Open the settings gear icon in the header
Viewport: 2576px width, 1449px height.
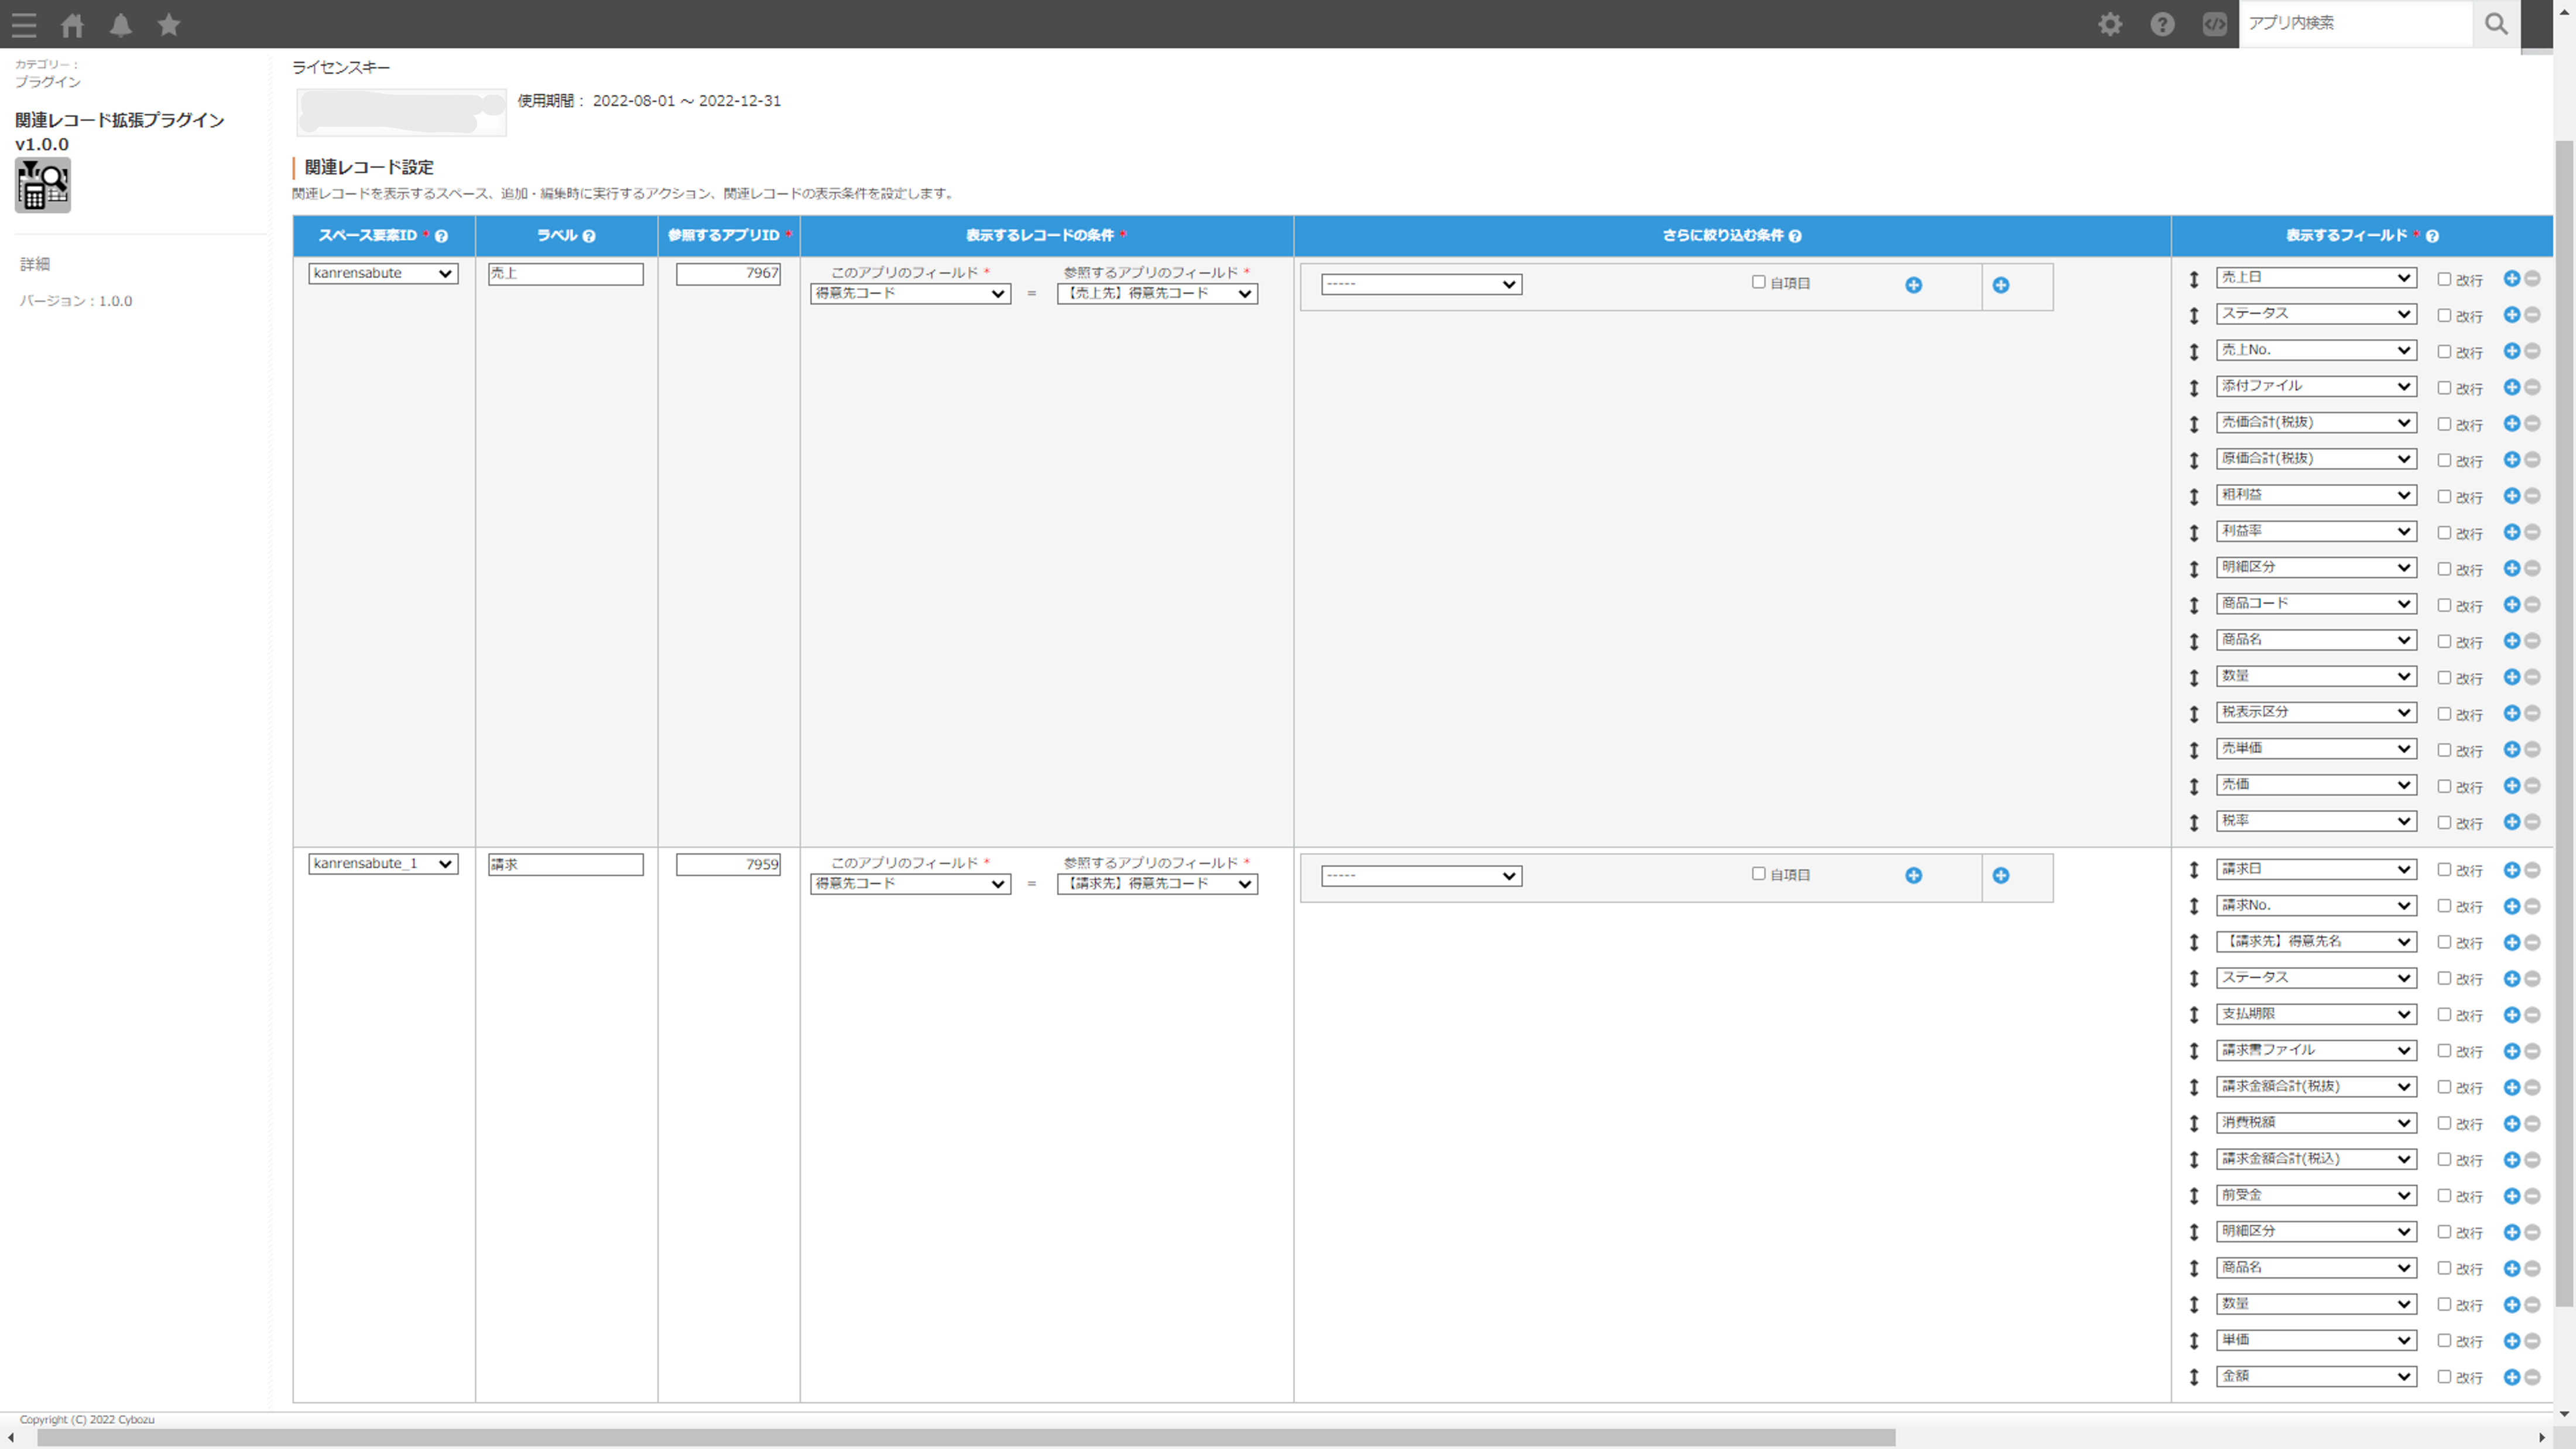pos(2110,24)
